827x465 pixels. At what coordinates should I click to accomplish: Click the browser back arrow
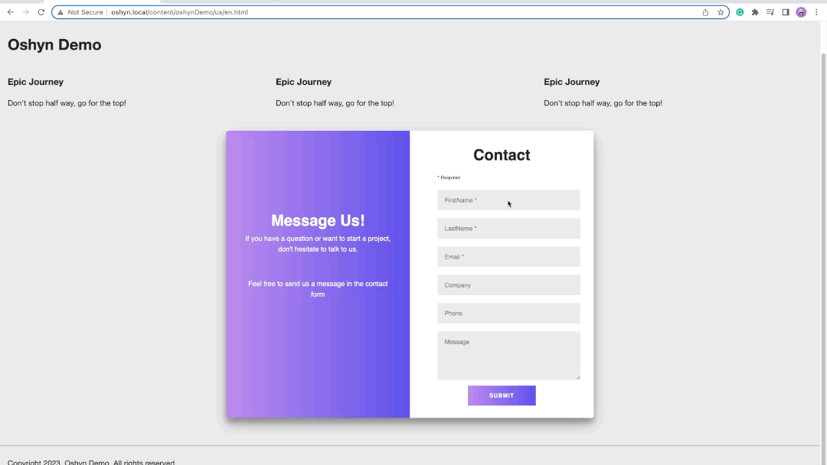(x=11, y=12)
